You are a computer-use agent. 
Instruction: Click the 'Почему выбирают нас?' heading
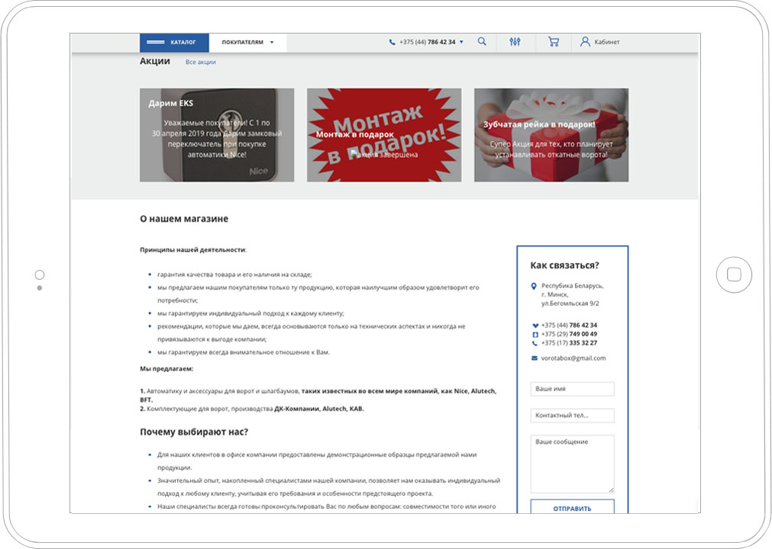pos(194,432)
